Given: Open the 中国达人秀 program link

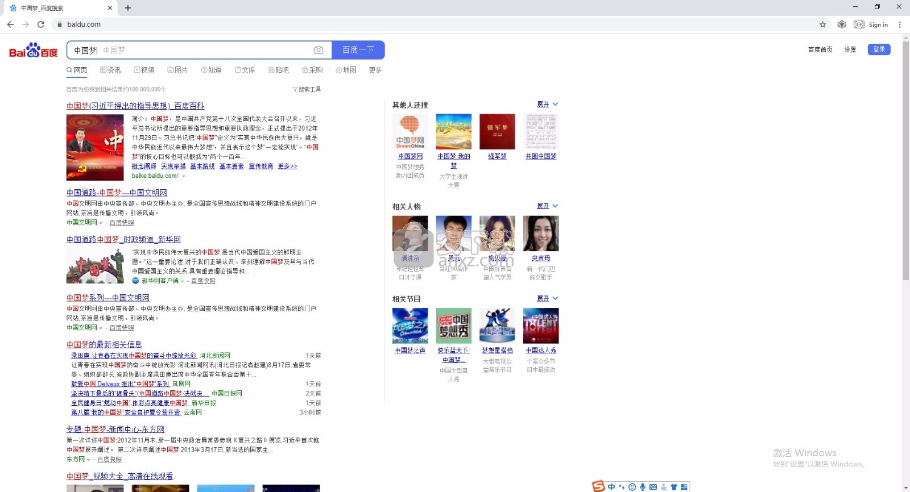Looking at the screenshot, I should (541, 351).
